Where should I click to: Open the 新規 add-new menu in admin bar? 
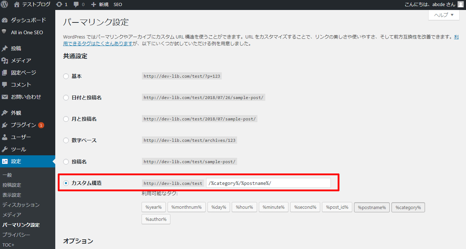(100, 5)
